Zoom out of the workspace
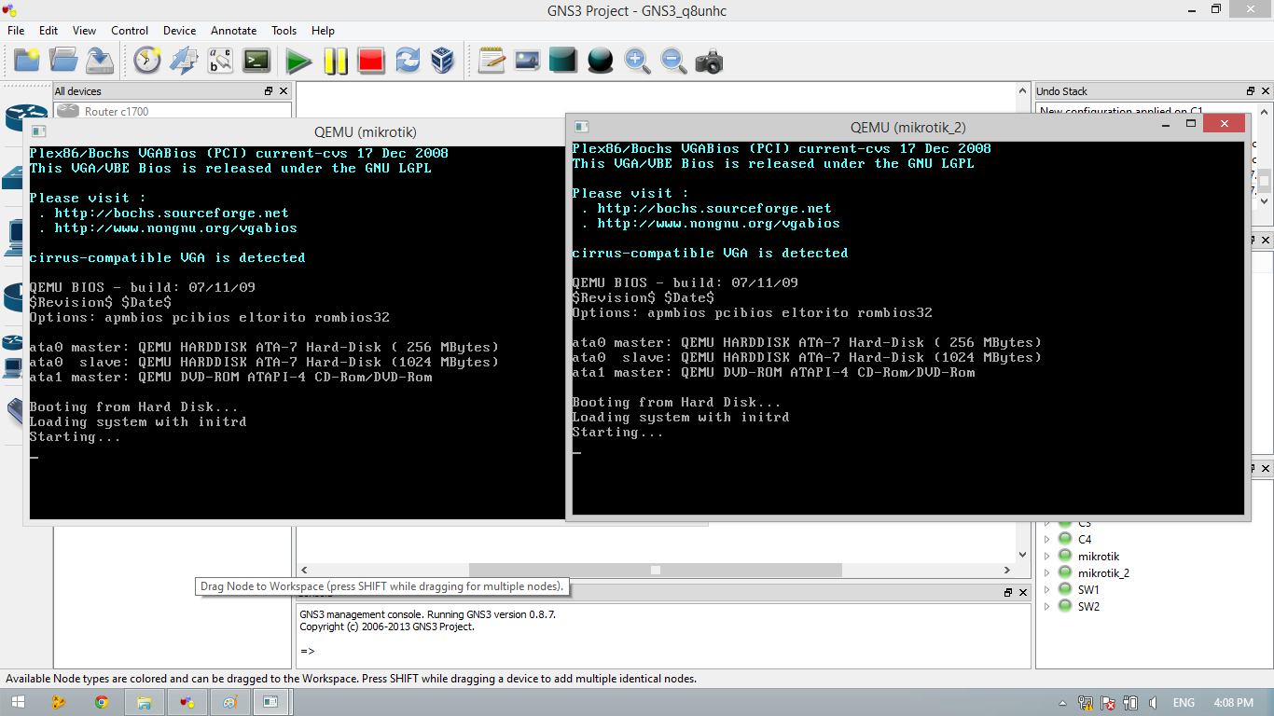 click(x=673, y=61)
